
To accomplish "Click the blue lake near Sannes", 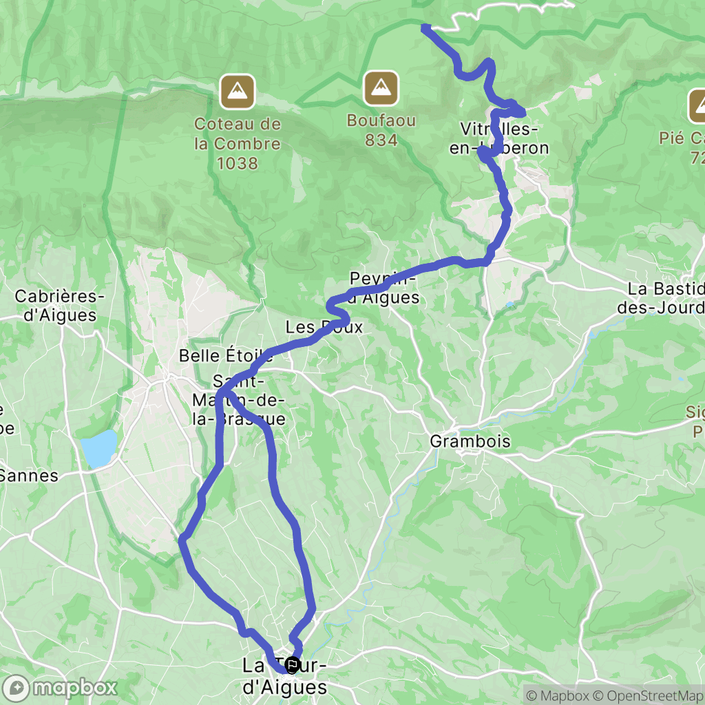I will (x=98, y=449).
